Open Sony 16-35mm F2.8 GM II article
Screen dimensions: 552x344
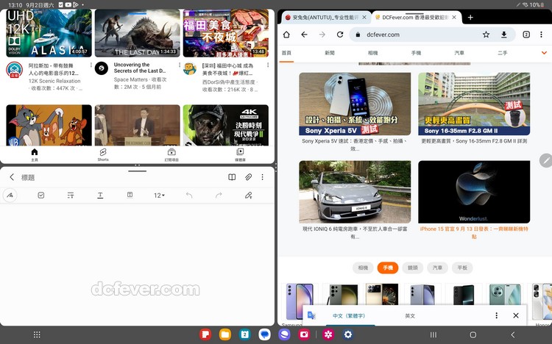474,104
